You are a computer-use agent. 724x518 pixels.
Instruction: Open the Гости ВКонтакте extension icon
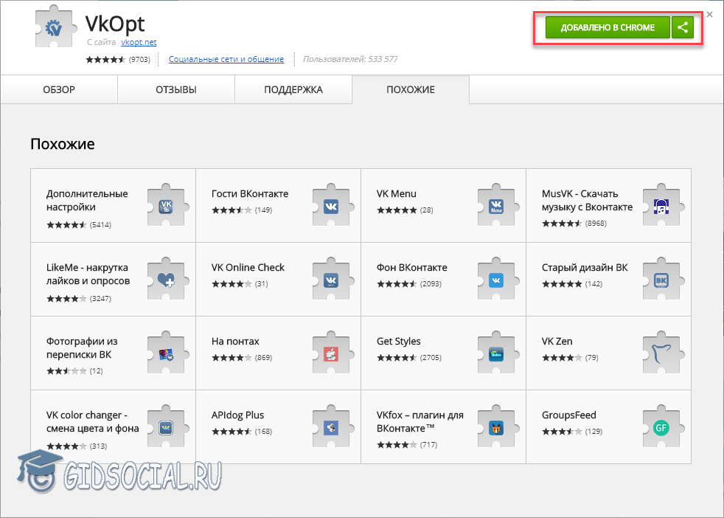point(330,206)
